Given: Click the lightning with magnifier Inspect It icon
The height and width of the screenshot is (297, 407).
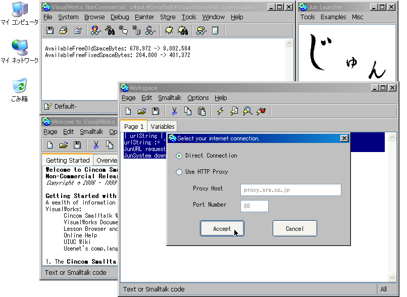Looking at the screenshot, I should click(247, 111).
